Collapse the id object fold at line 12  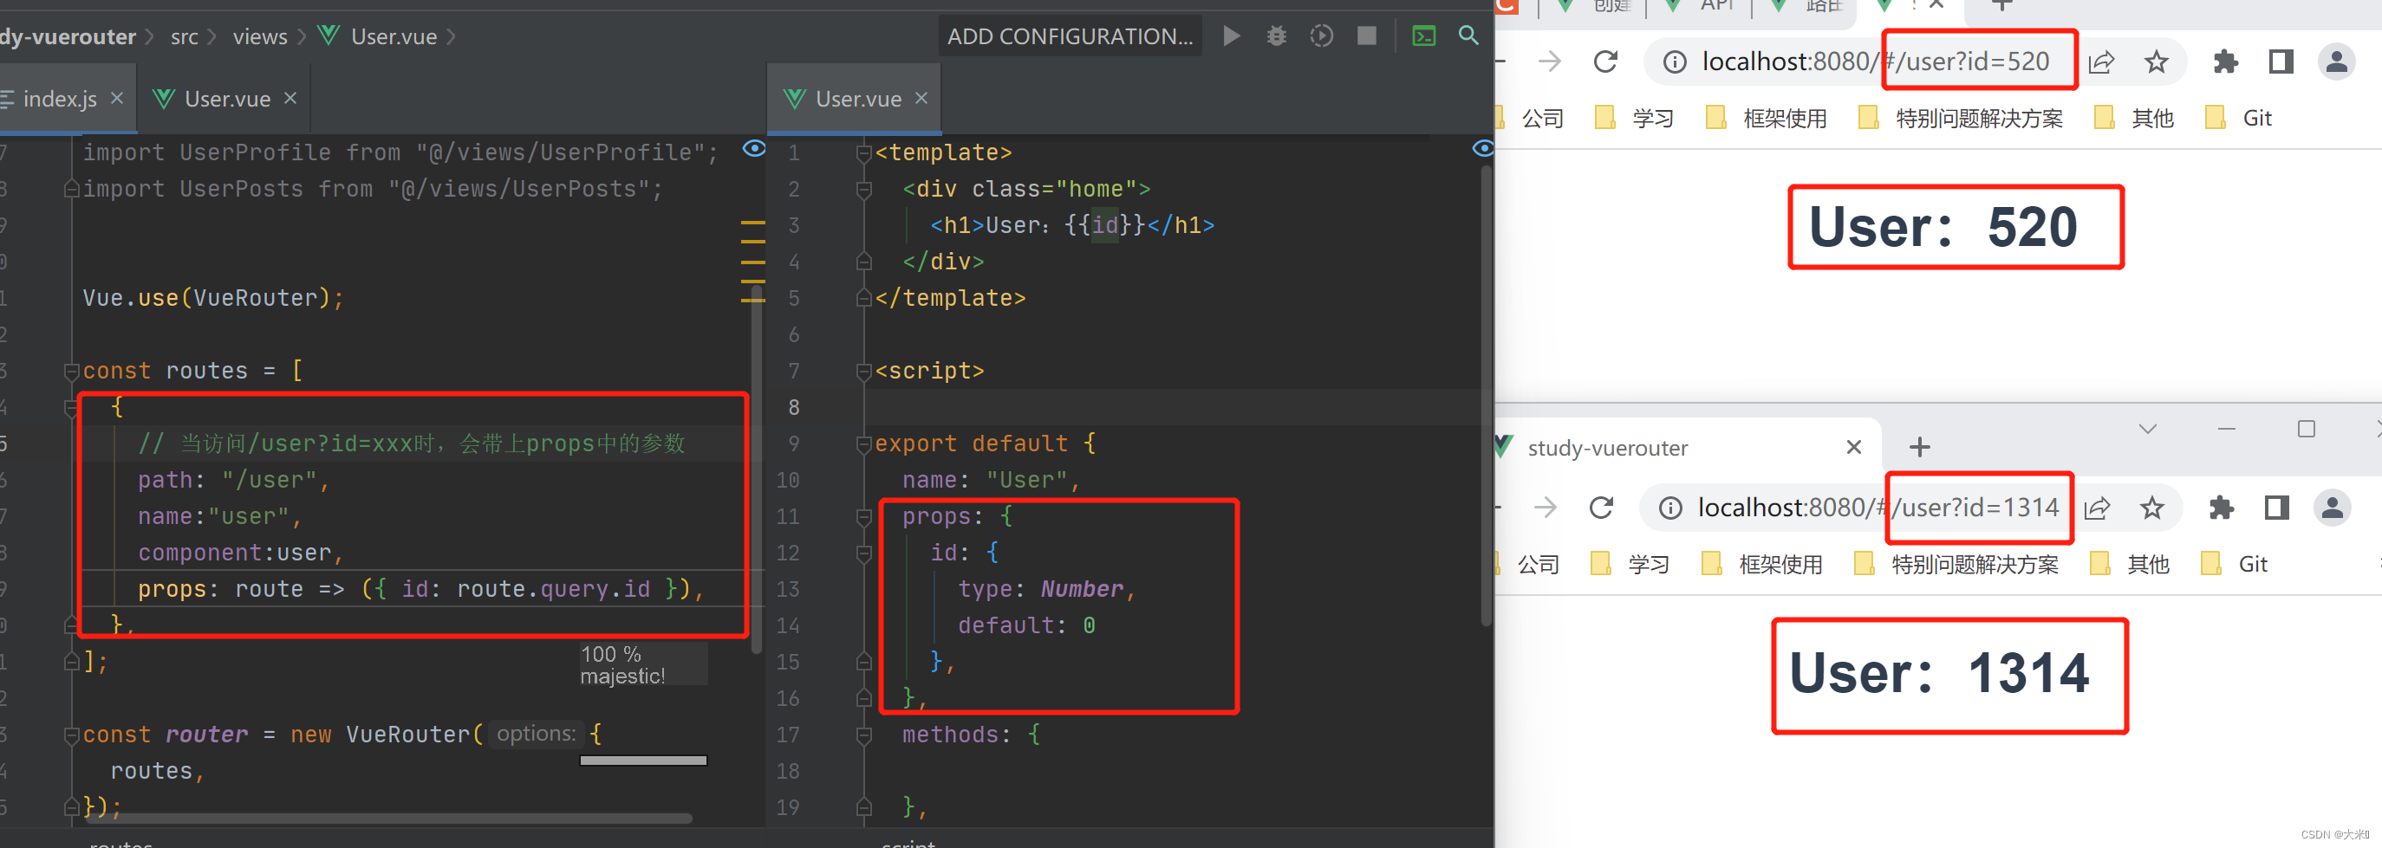863,553
